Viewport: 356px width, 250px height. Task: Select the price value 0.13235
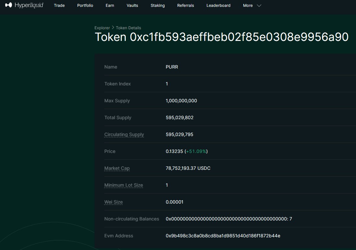click(x=174, y=151)
